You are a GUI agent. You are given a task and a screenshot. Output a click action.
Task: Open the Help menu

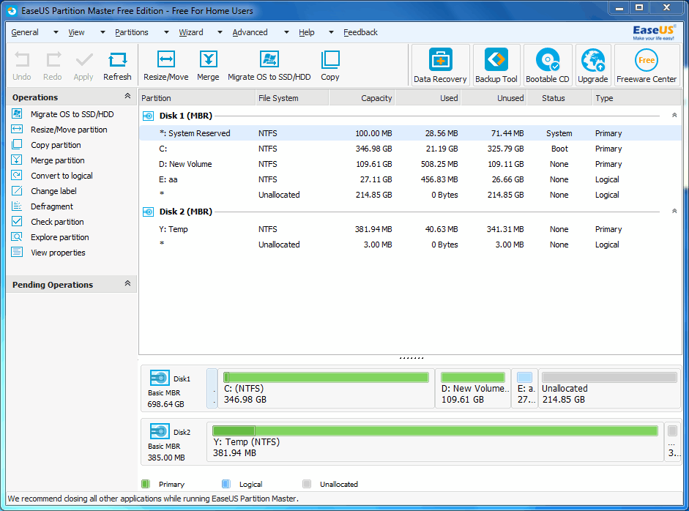(x=307, y=32)
